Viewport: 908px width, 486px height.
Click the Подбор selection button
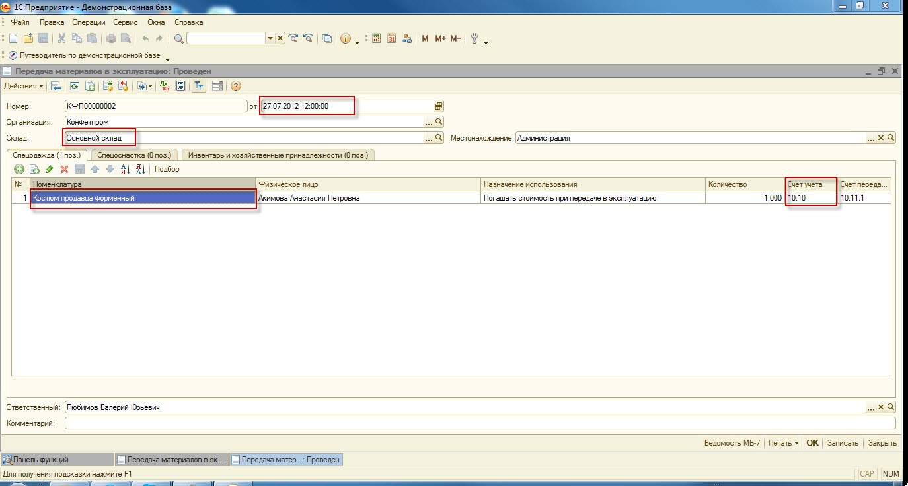(167, 169)
